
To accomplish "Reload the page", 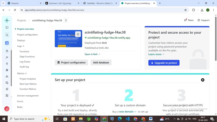I will [x=15, y=10].
